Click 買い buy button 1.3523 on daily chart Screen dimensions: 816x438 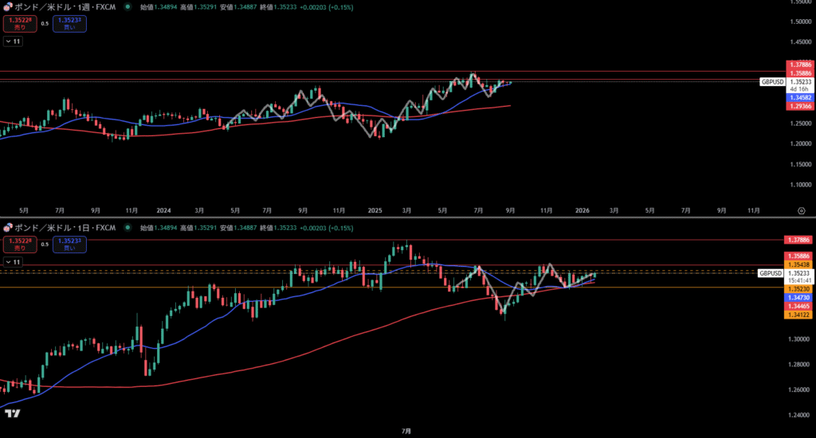point(69,244)
